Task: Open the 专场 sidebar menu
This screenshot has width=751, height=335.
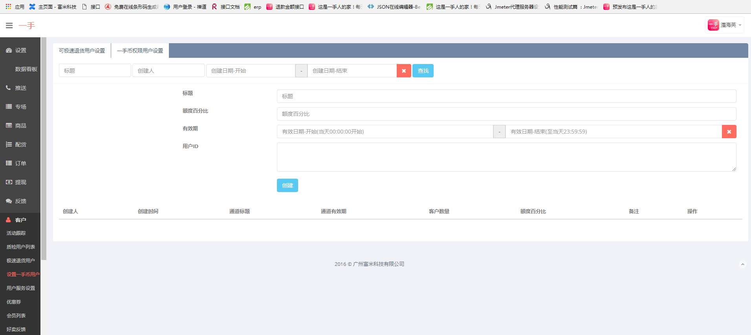Action: (x=20, y=107)
